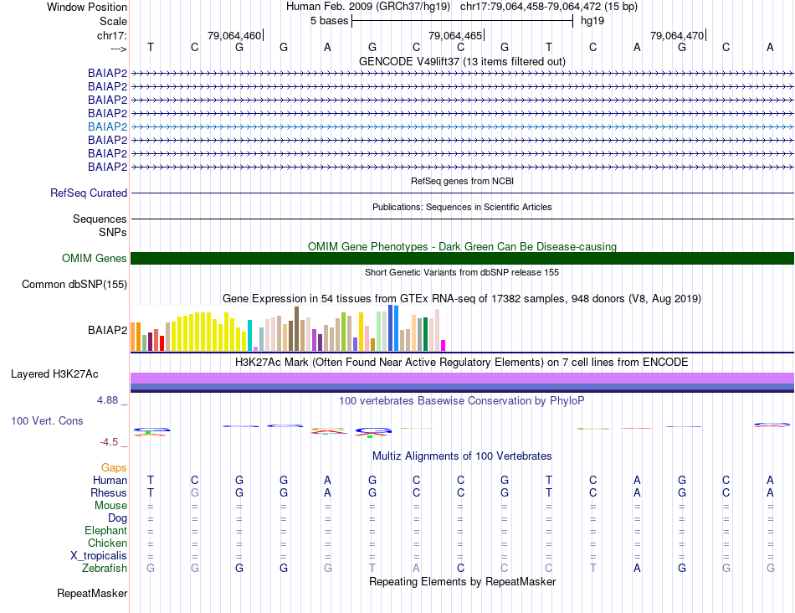Click the RefSeq Curated track label
The image size is (795, 613).
(89, 193)
